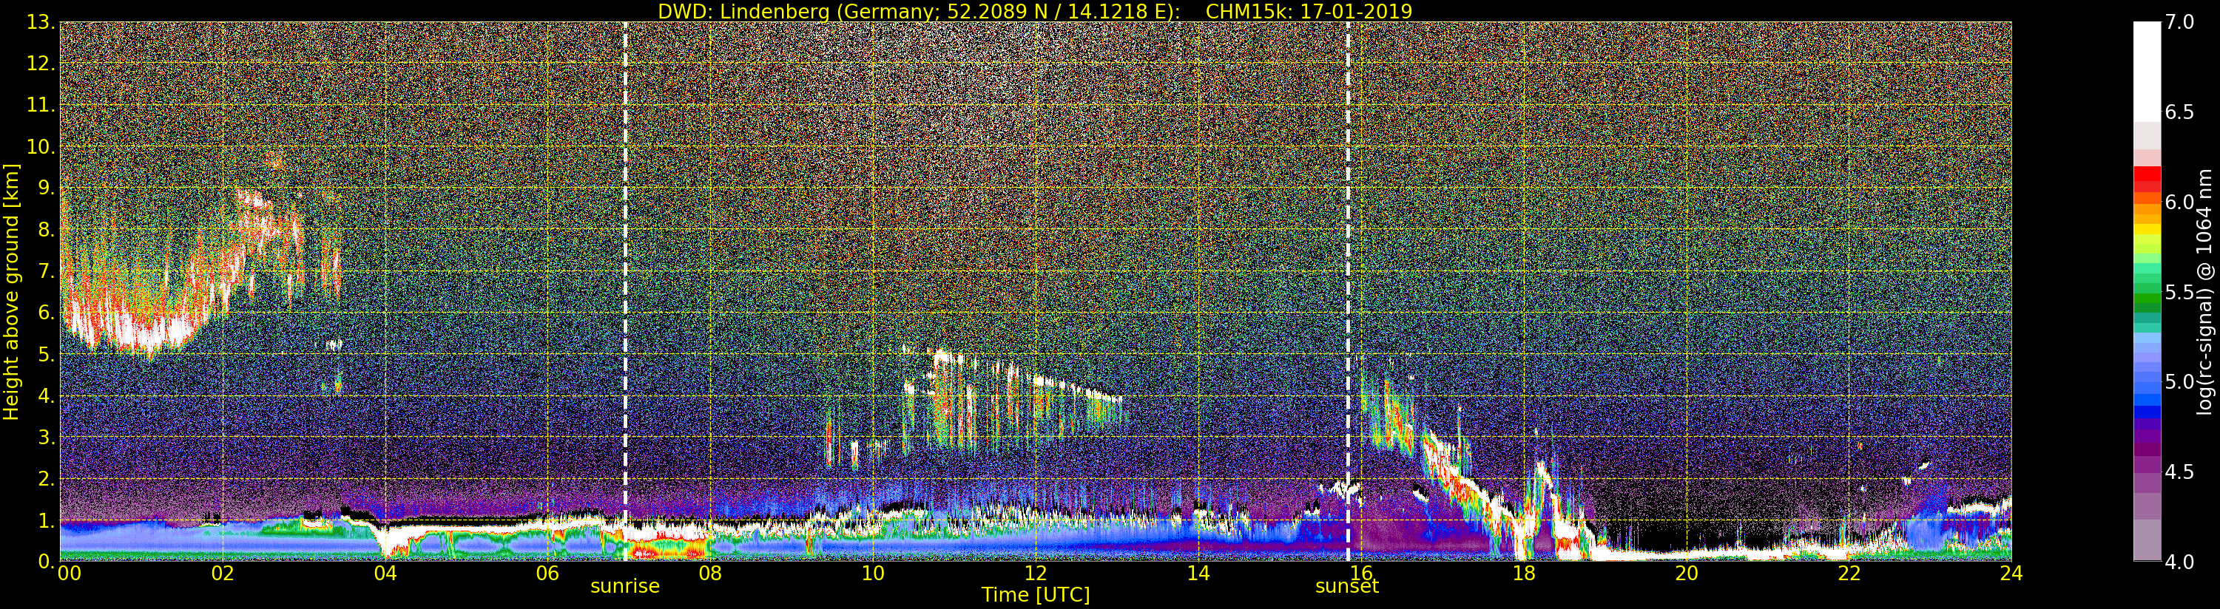Image resolution: width=2220 pixels, height=609 pixels.
Task: Click height axis tick "13."
Action: point(41,22)
